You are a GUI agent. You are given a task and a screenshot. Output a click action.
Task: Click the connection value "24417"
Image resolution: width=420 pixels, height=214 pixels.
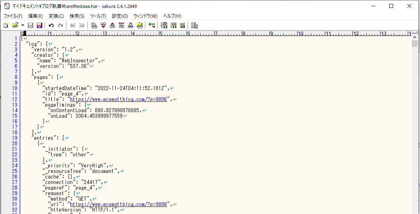click(90, 182)
